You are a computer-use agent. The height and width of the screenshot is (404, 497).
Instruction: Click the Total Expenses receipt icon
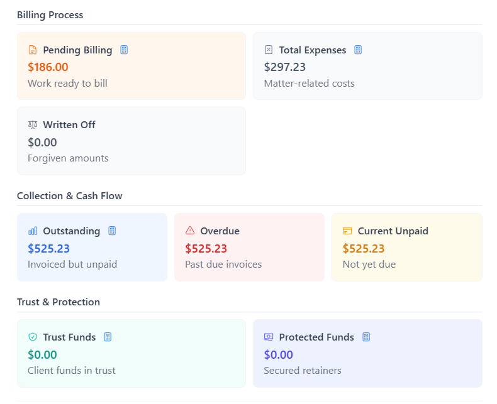tap(269, 50)
